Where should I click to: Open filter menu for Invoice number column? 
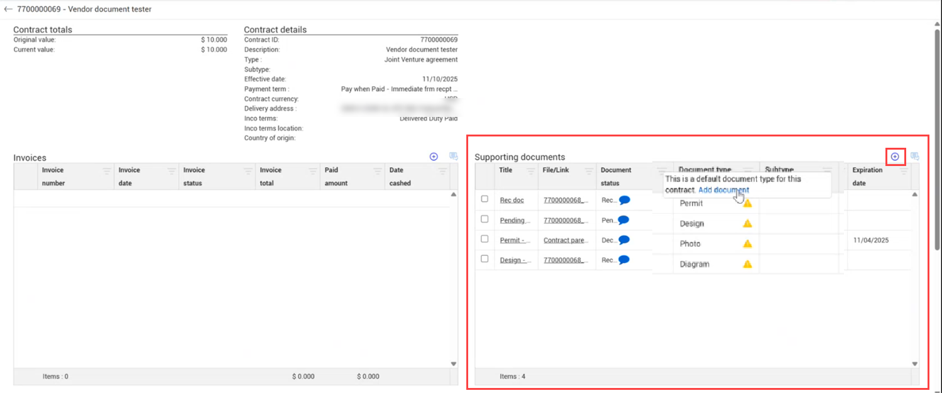106,170
